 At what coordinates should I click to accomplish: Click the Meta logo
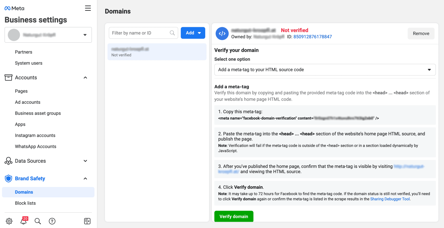click(x=14, y=8)
